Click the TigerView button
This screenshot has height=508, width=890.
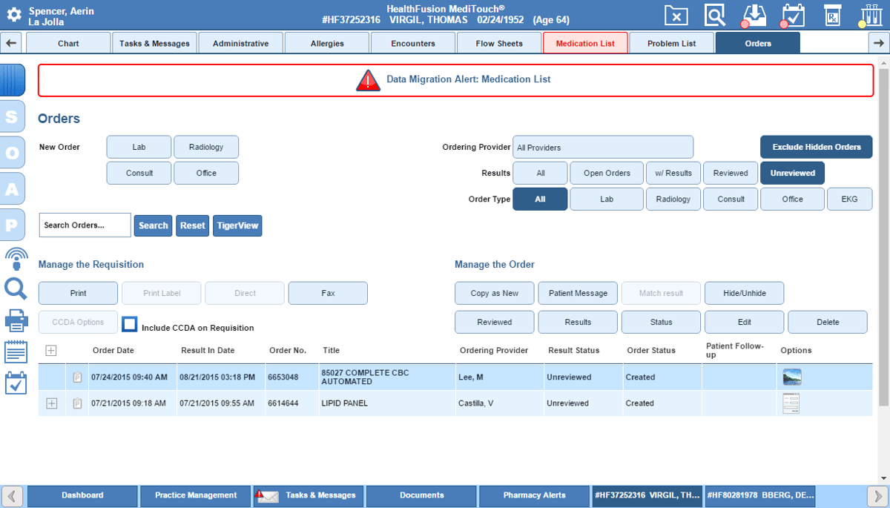(237, 225)
